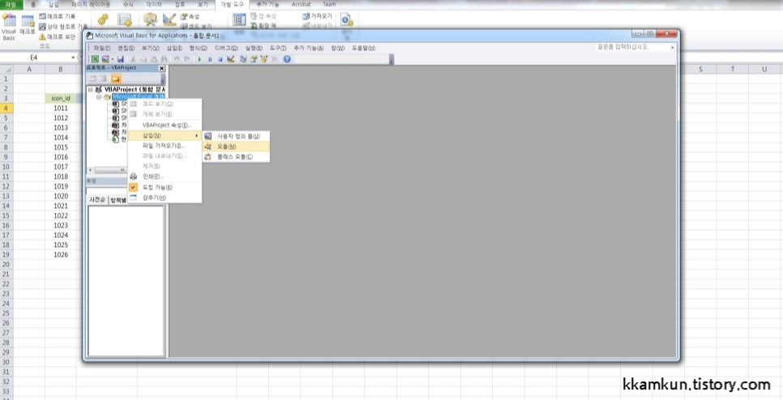Click the COM add-ins icon in Excel ribbon

point(124,20)
